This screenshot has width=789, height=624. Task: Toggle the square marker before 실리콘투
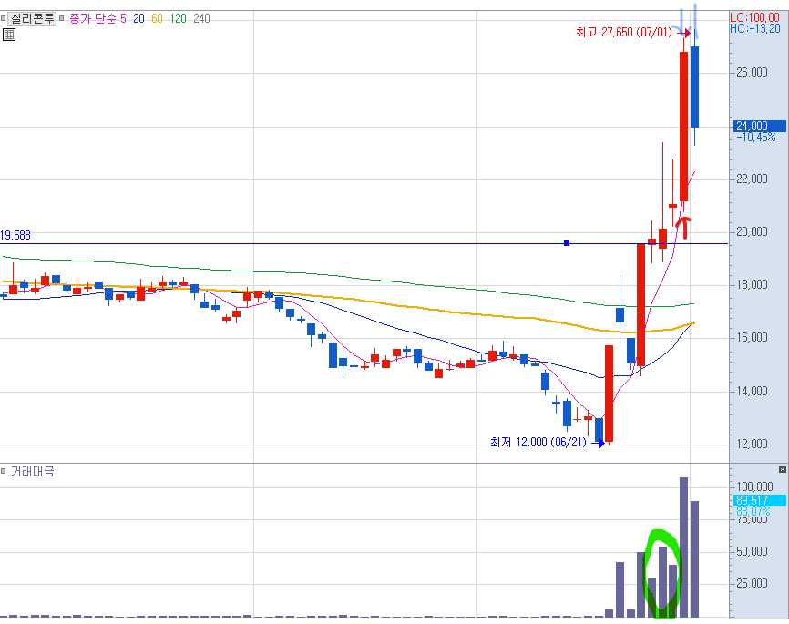click(x=3, y=18)
